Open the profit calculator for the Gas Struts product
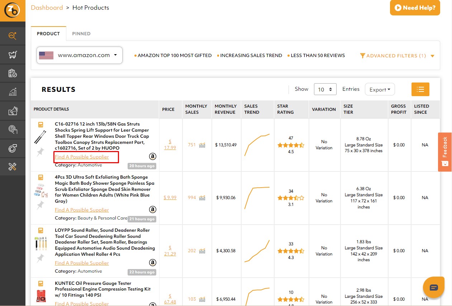 41,124
